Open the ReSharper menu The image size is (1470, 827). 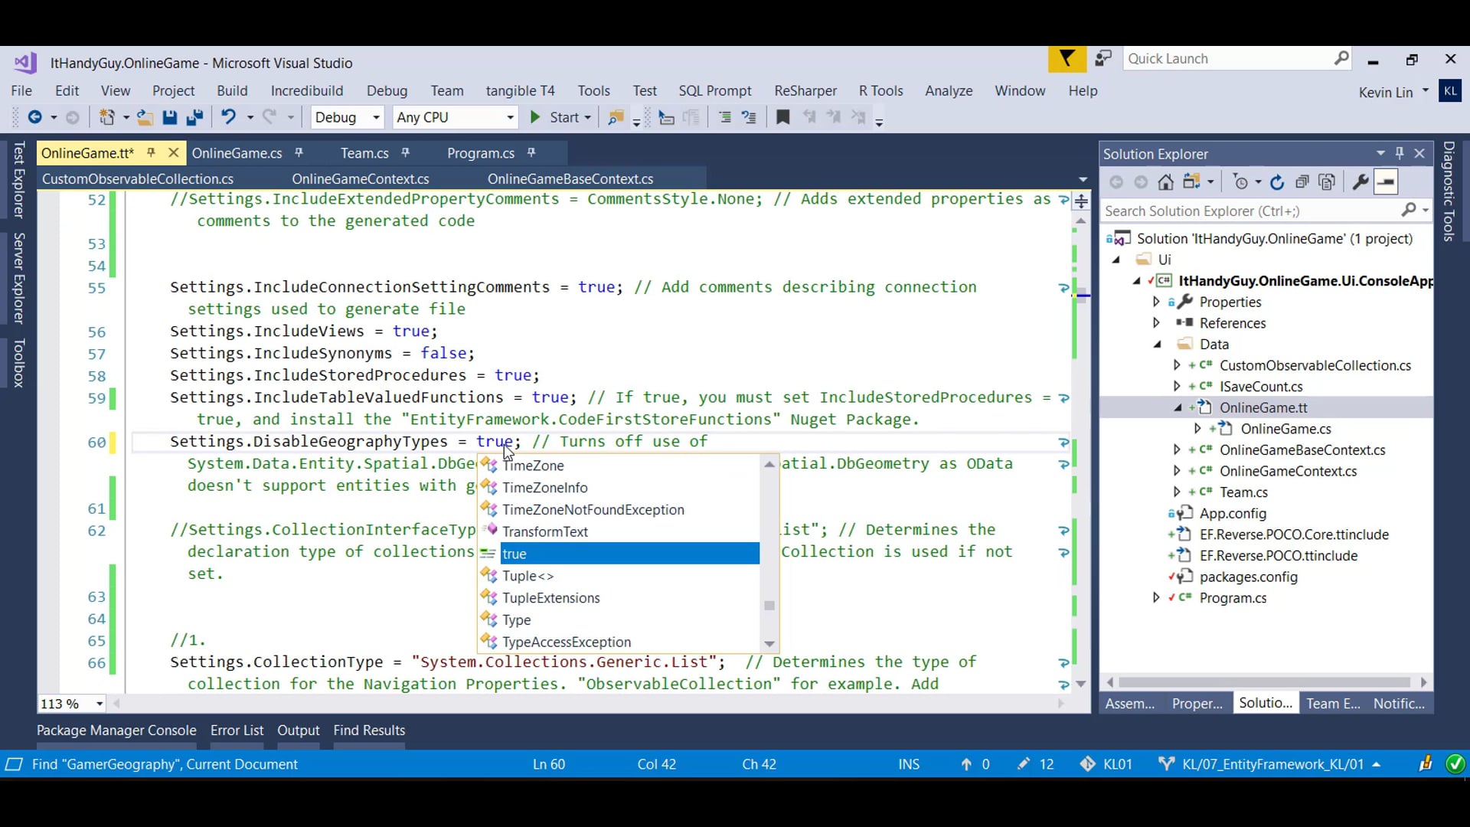click(805, 90)
